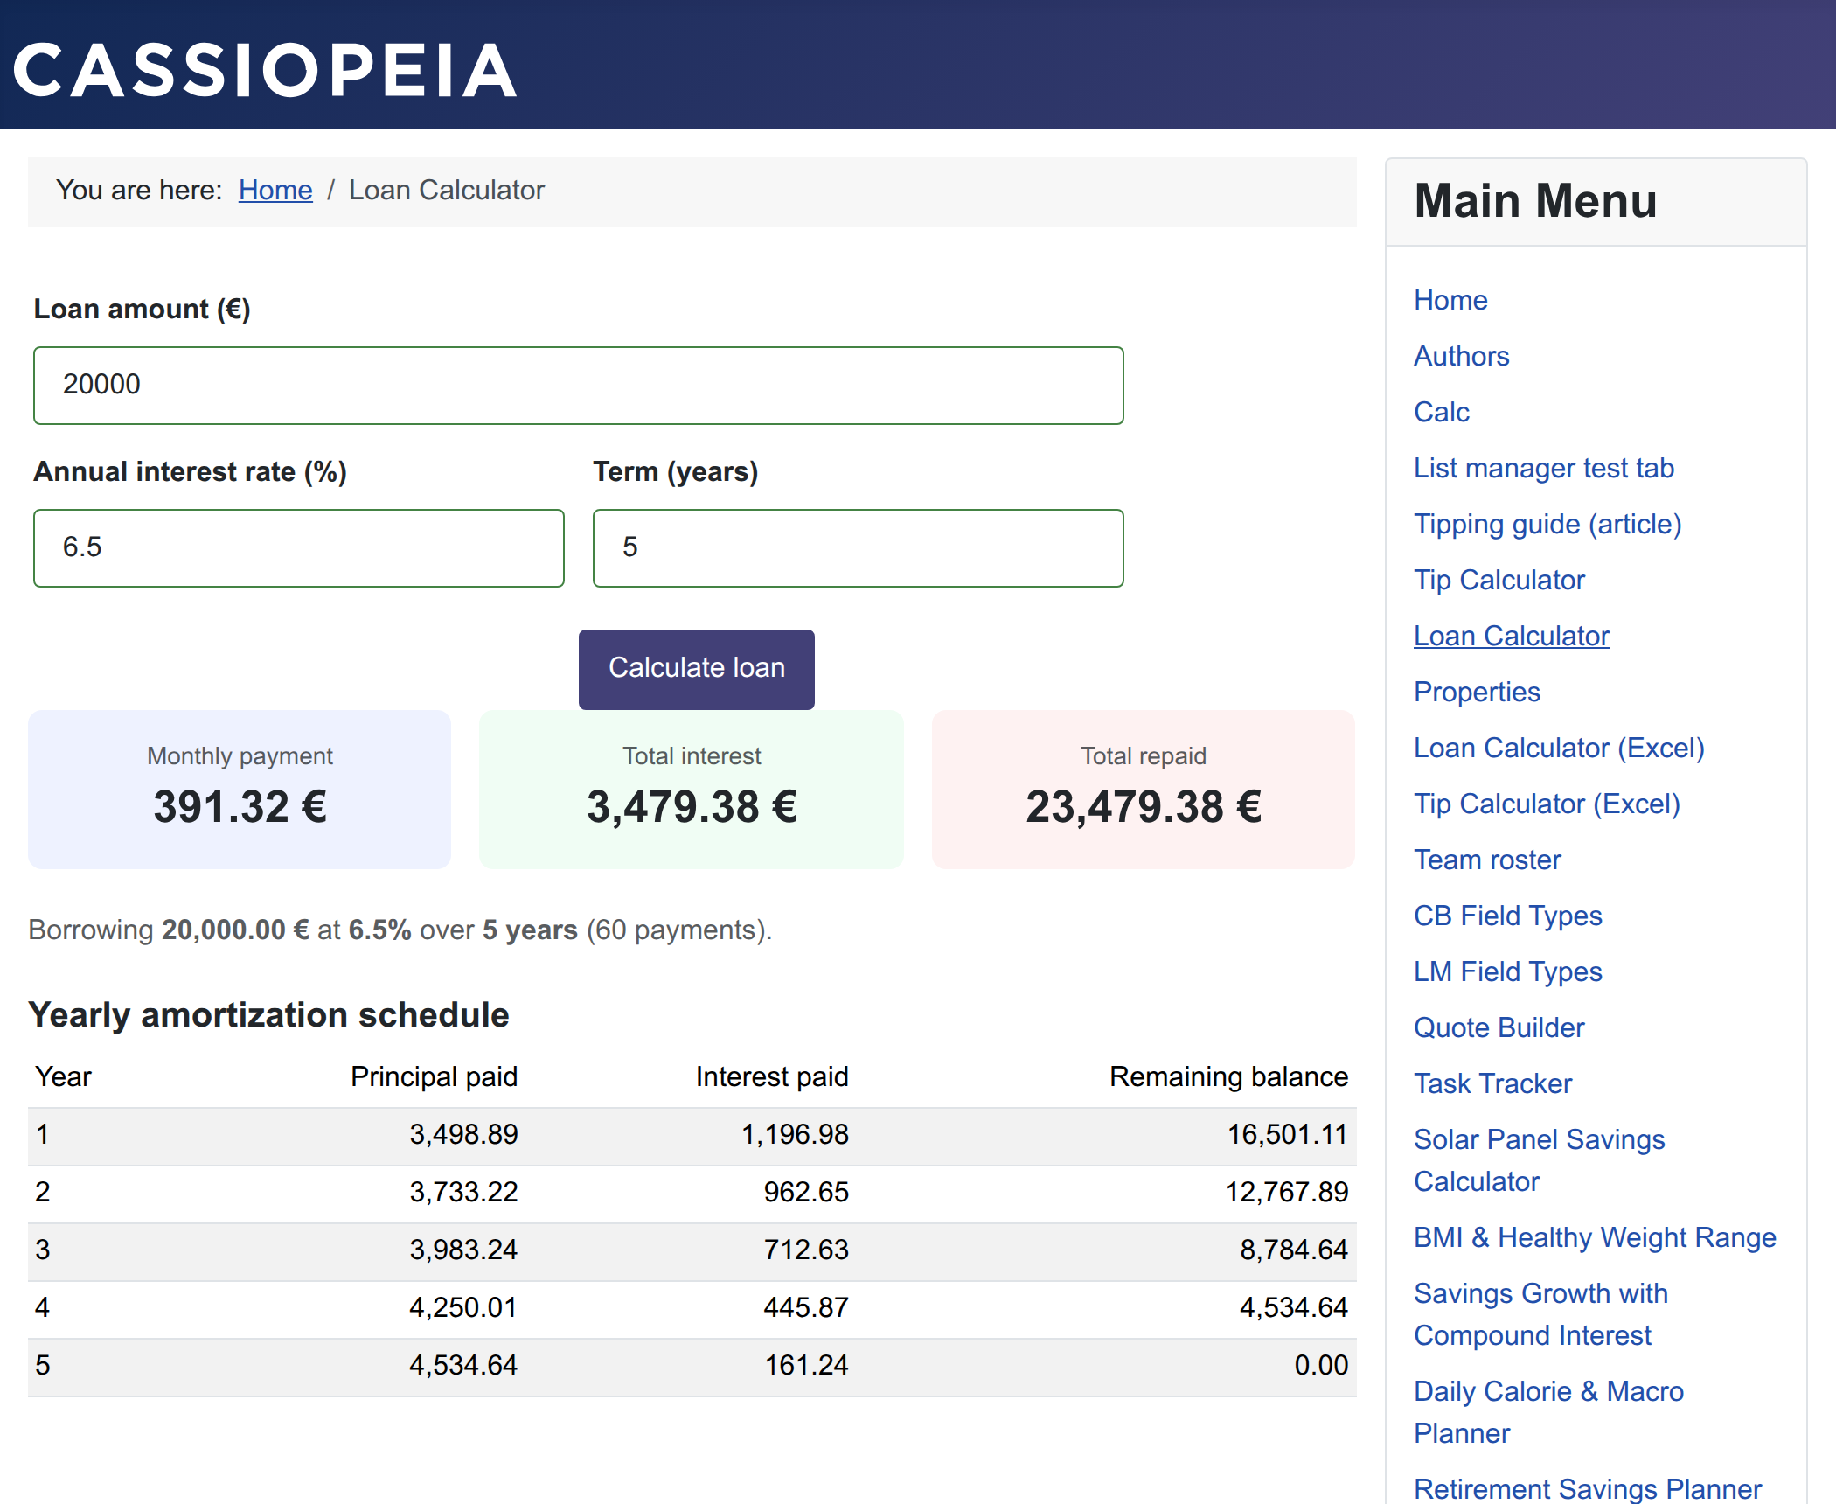Open Tipping guide (article) link
This screenshot has height=1504, width=1836.
pyautogui.click(x=1547, y=524)
